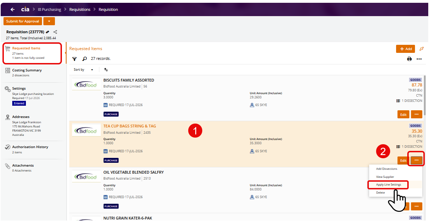This screenshot has width=430, height=223.
Task: Edit the TEA CUP BAGS STRING & TAG item
Action: [x=403, y=160]
